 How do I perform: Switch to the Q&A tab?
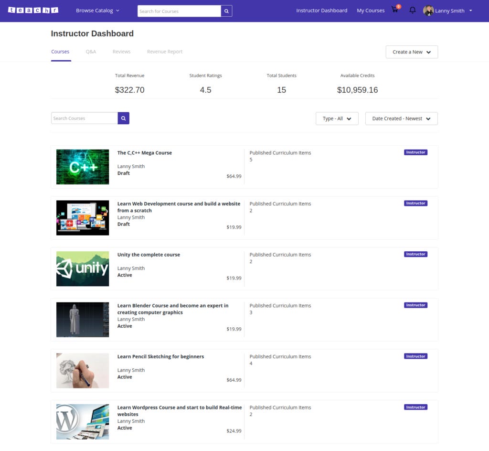pos(91,52)
